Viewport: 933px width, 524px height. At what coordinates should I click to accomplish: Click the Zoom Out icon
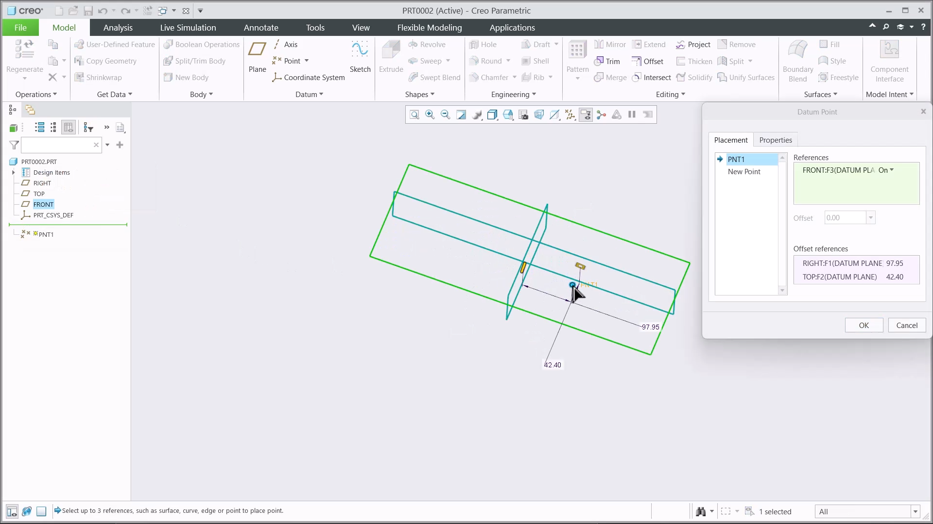point(445,115)
